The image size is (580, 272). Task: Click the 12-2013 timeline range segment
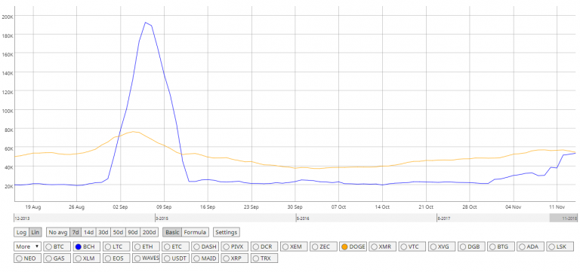pos(85,218)
